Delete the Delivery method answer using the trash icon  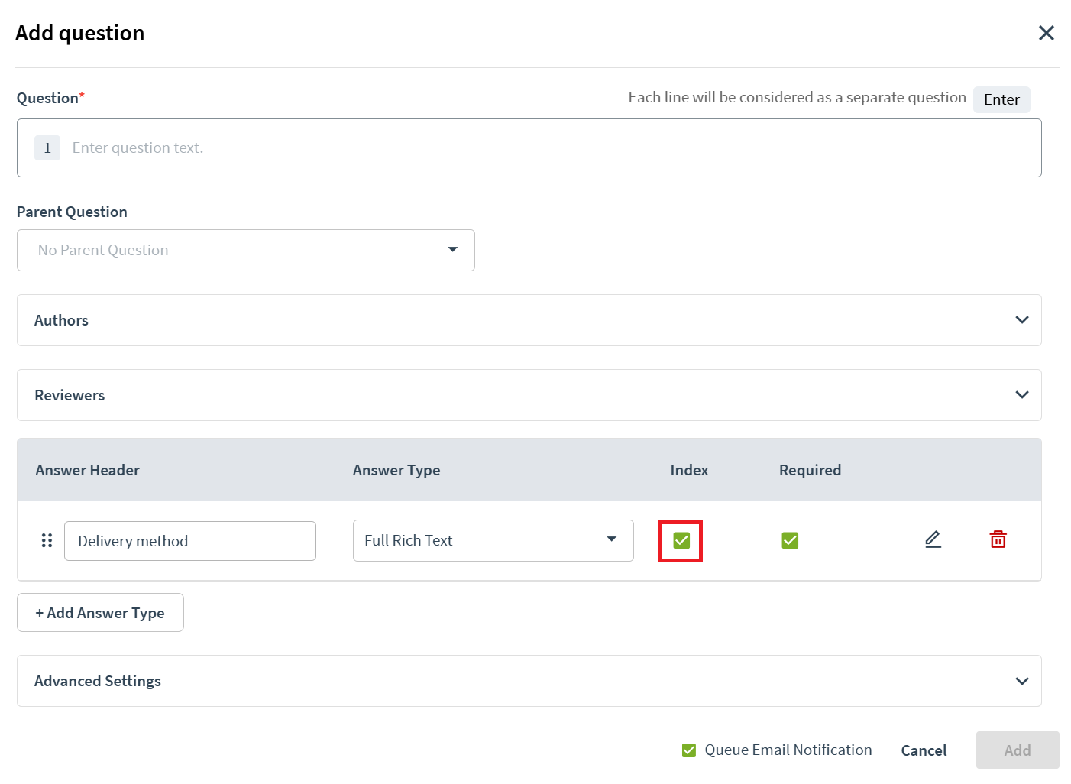point(998,539)
